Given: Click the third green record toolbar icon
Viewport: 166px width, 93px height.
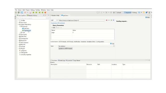Looking at the screenshot, I should (40, 12).
